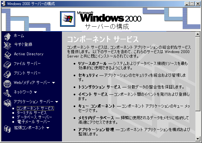Open the プリント サーバー menu item

27,73
